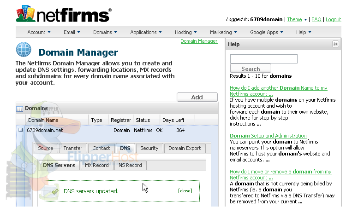Click the Logout link
Screen dimensions: 358x207
[x=334, y=20]
